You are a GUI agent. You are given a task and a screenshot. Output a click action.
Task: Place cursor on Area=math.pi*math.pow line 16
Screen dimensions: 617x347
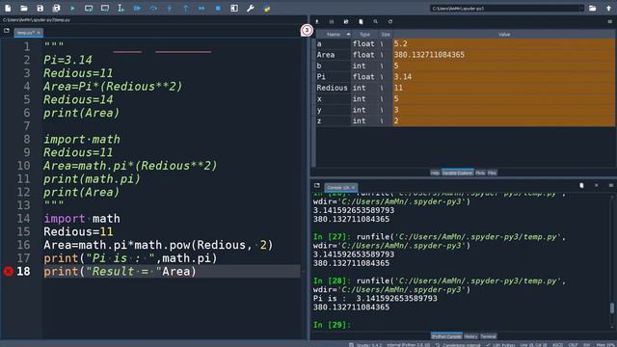[x=158, y=245]
